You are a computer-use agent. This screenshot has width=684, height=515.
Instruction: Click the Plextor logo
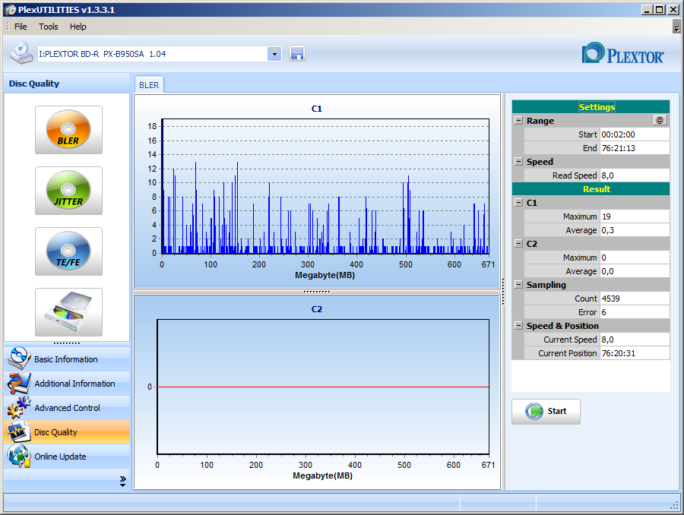(x=623, y=54)
